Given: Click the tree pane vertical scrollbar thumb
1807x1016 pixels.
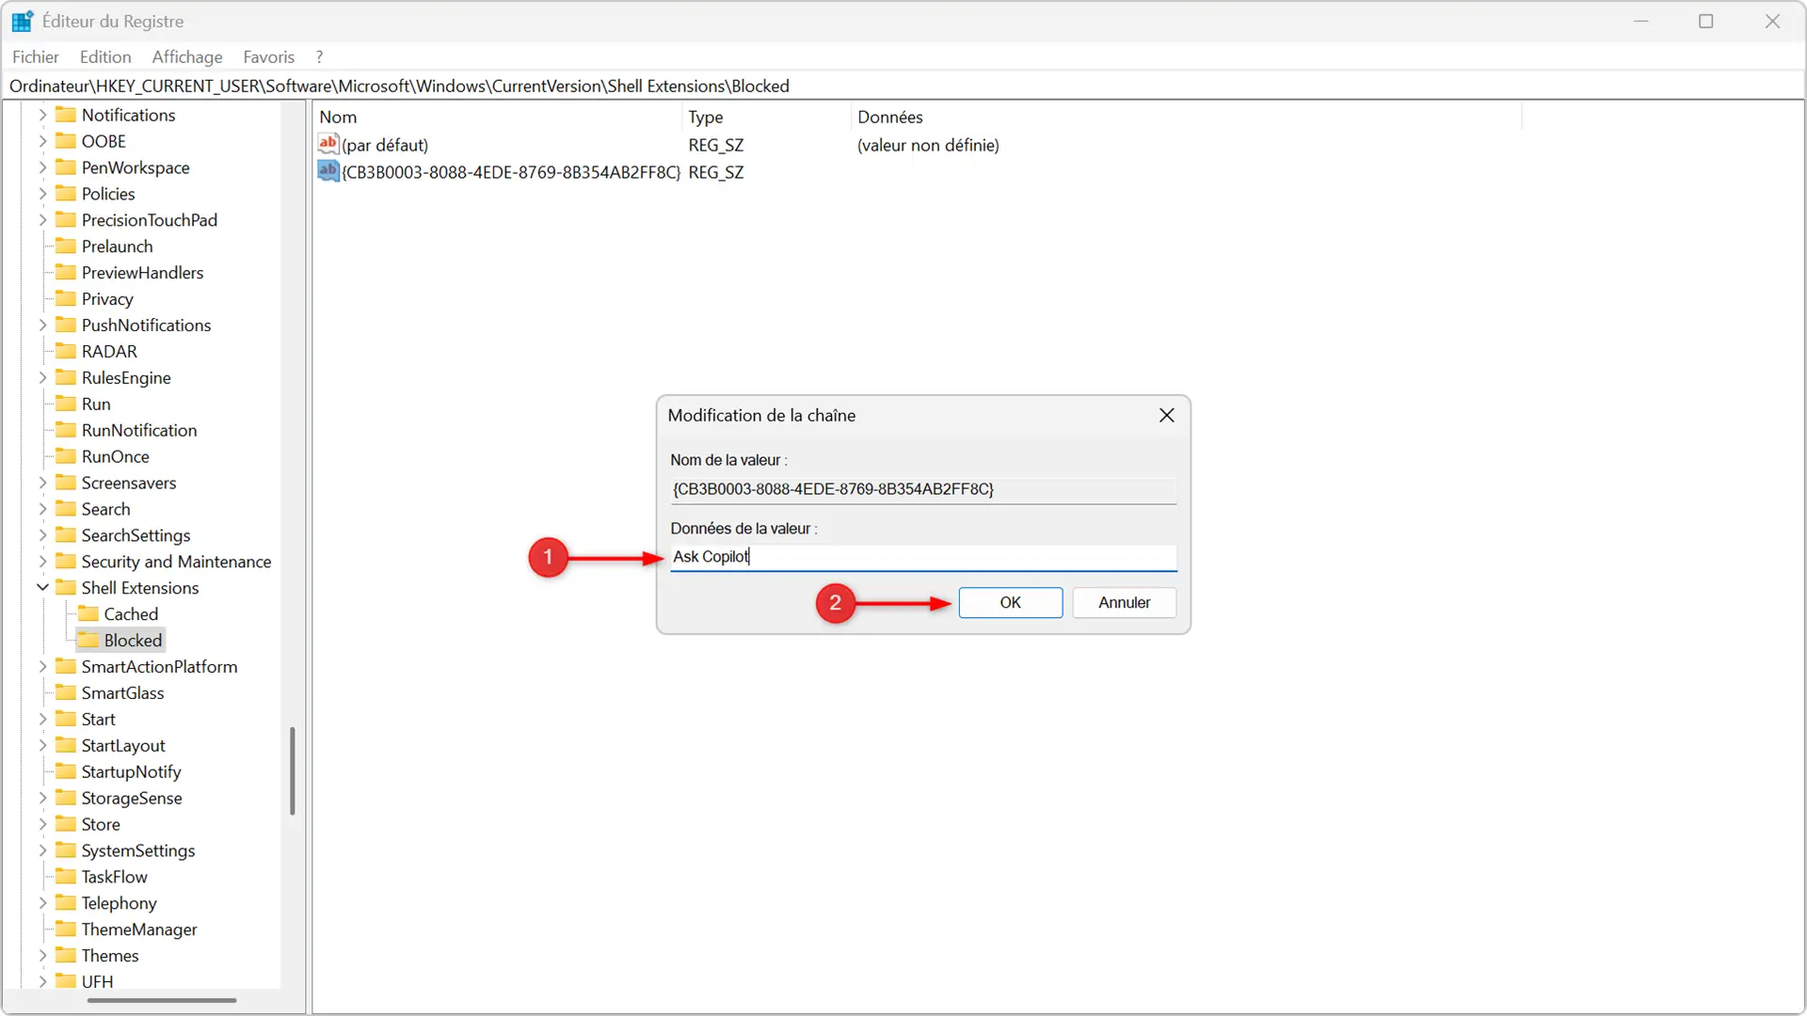Looking at the screenshot, I should 293,770.
